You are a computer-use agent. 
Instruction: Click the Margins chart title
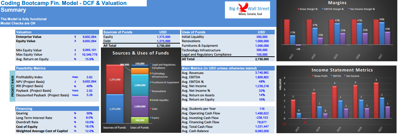coord(337,3)
